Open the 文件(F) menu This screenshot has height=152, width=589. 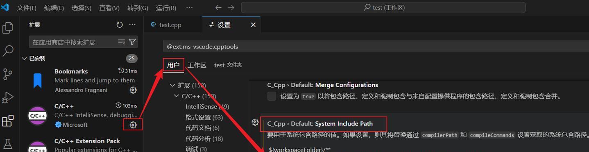click(x=27, y=8)
